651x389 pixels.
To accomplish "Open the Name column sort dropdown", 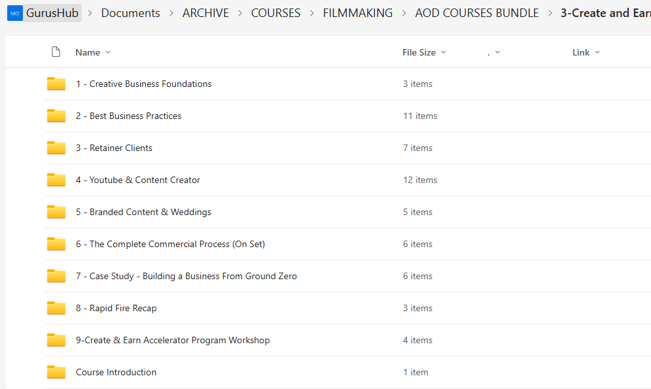I will point(93,52).
